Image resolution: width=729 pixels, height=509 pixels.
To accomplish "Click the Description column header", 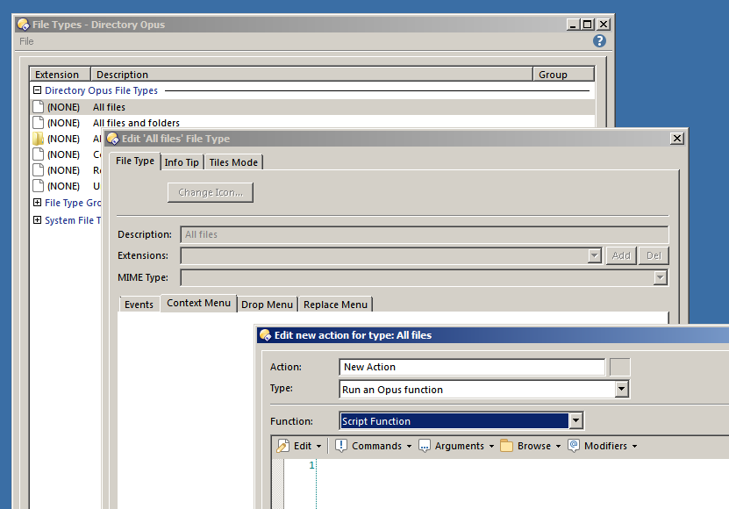I will coord(311,75).
